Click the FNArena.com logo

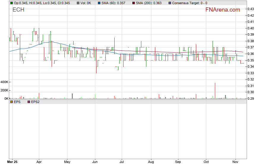[223, 10]
